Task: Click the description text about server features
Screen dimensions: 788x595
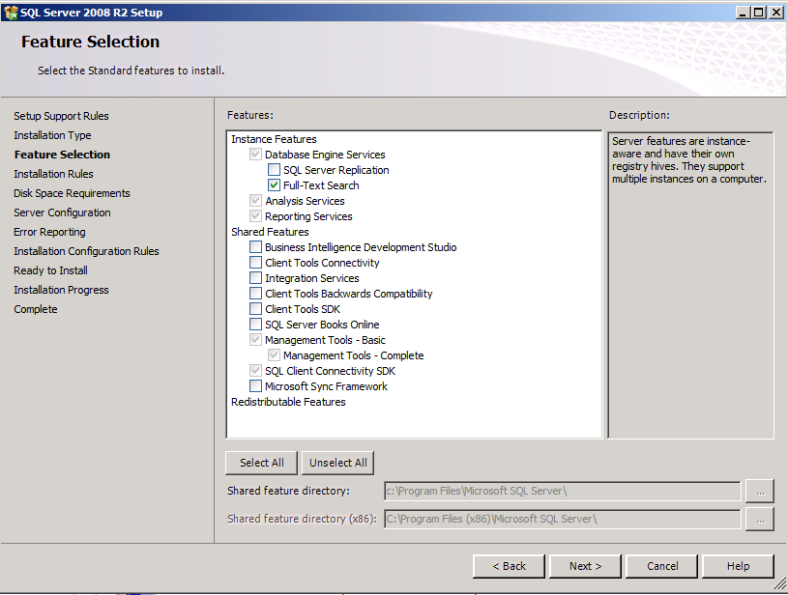Action: pos(689,159)
